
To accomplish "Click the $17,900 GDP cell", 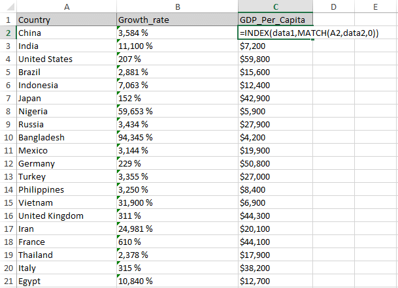I will (x=275, y=255).
